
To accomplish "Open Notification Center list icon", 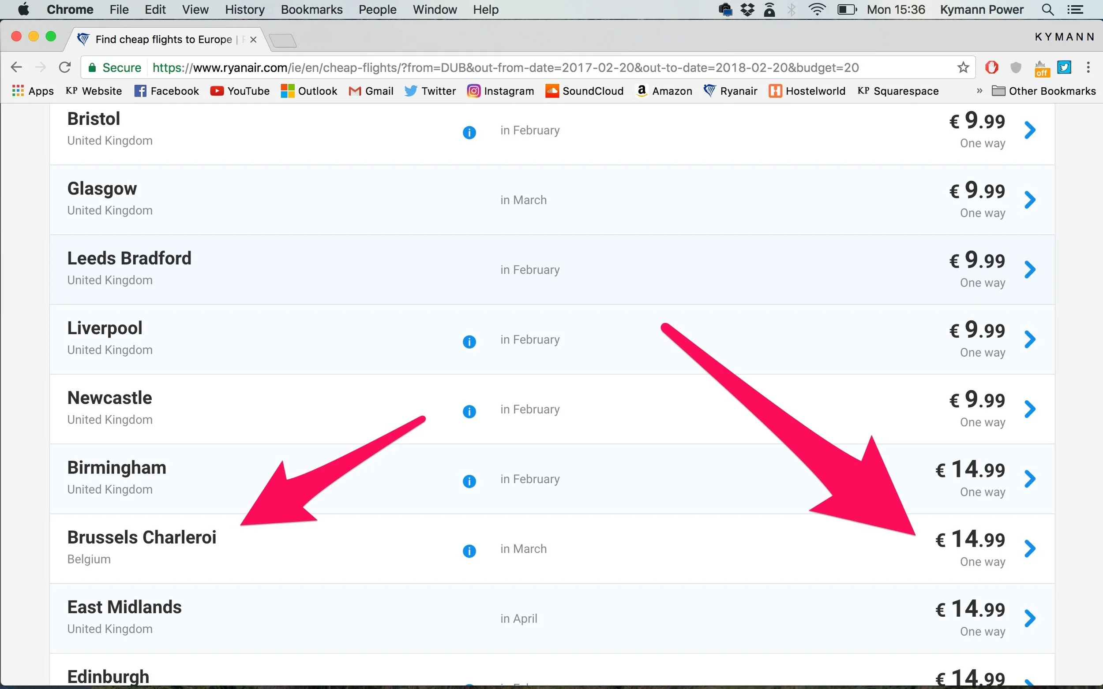I will point(1075,10).
